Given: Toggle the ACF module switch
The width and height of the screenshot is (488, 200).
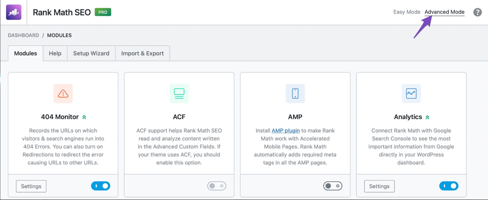Looking at the screenshot, I should (x=217, y=186).
